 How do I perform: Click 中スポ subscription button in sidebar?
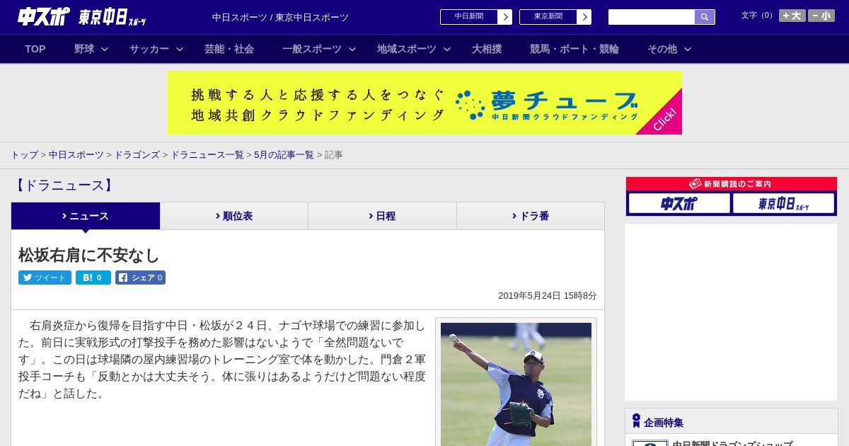pyautogui.click(x=679, y=203)
